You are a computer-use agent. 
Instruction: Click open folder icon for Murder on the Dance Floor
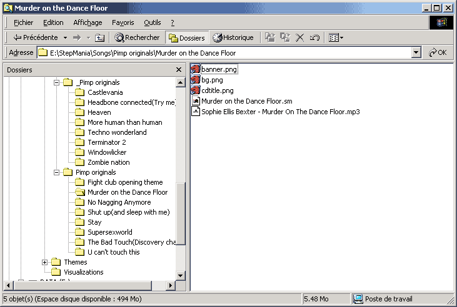tap(79, 192)
